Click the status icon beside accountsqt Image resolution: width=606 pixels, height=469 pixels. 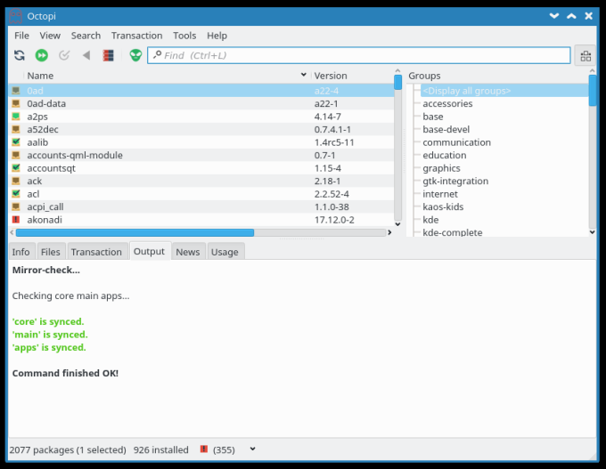pos(16,168)
